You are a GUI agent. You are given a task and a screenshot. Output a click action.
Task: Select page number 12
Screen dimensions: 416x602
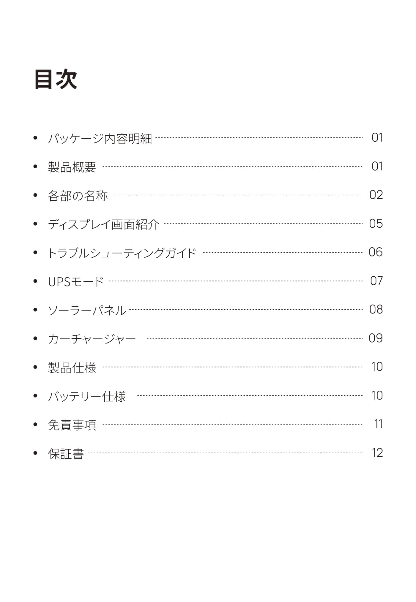click(x=377, y=453)
